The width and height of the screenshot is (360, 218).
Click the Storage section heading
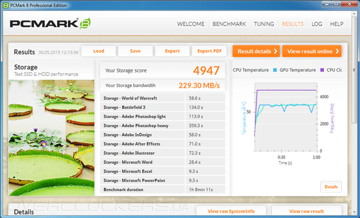(x=25, y=67)
